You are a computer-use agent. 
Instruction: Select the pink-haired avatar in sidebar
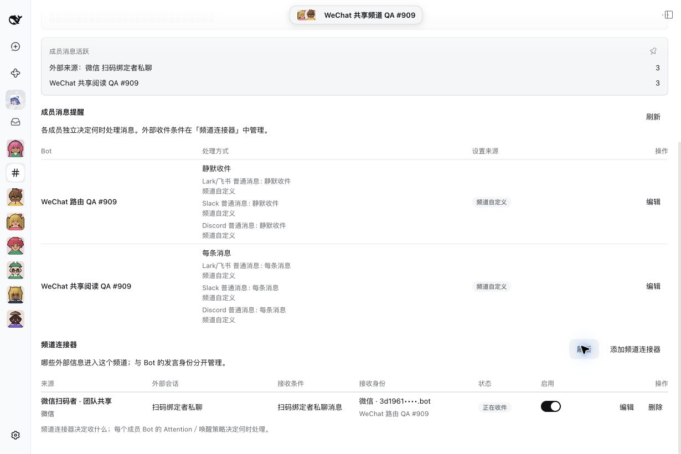point(16,148)
